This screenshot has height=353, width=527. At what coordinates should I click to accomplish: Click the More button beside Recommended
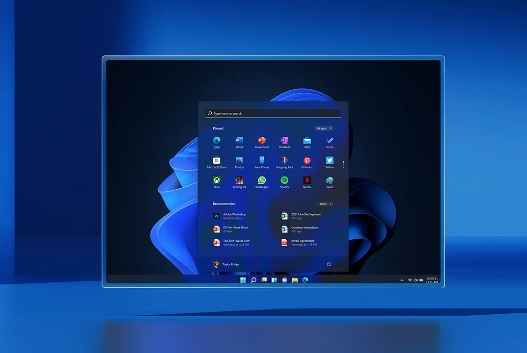326,204
